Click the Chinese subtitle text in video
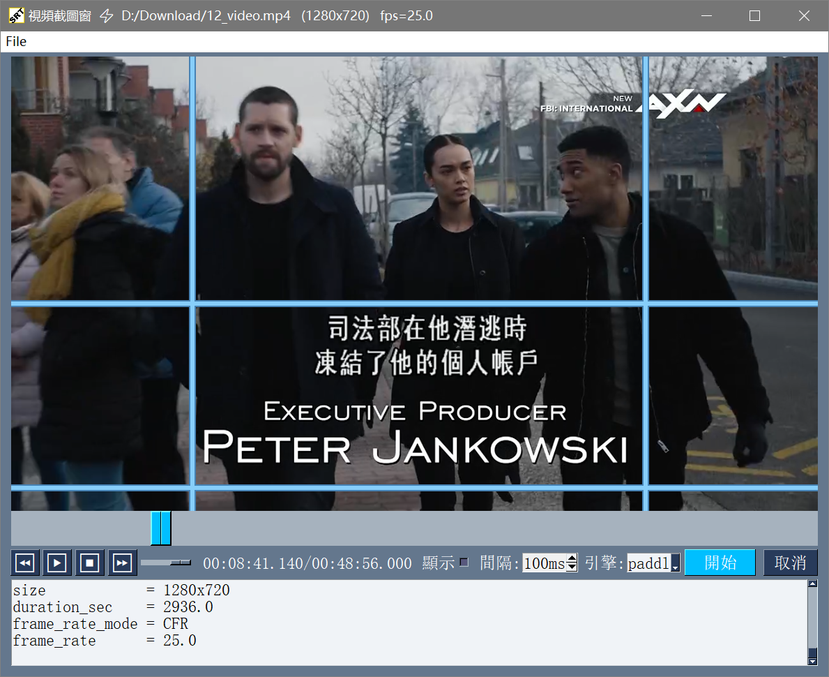829x677 pixels. pos(427,345)
